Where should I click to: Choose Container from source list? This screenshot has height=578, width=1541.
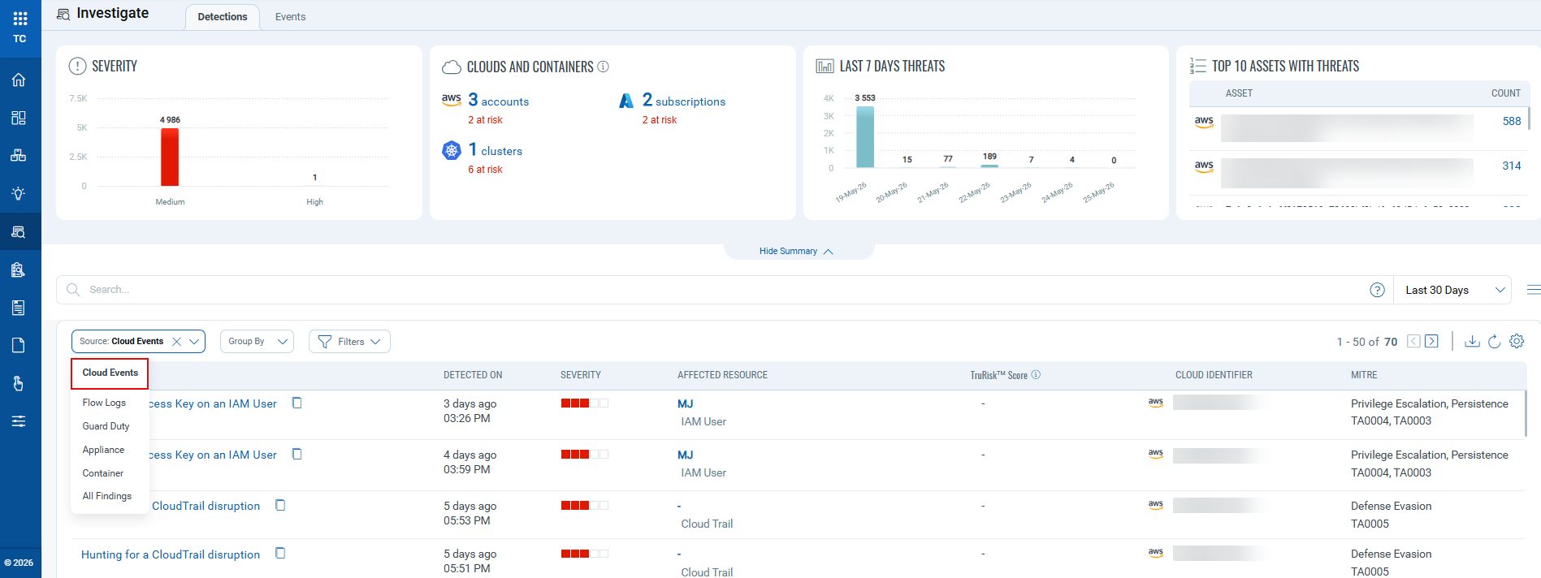103,473
